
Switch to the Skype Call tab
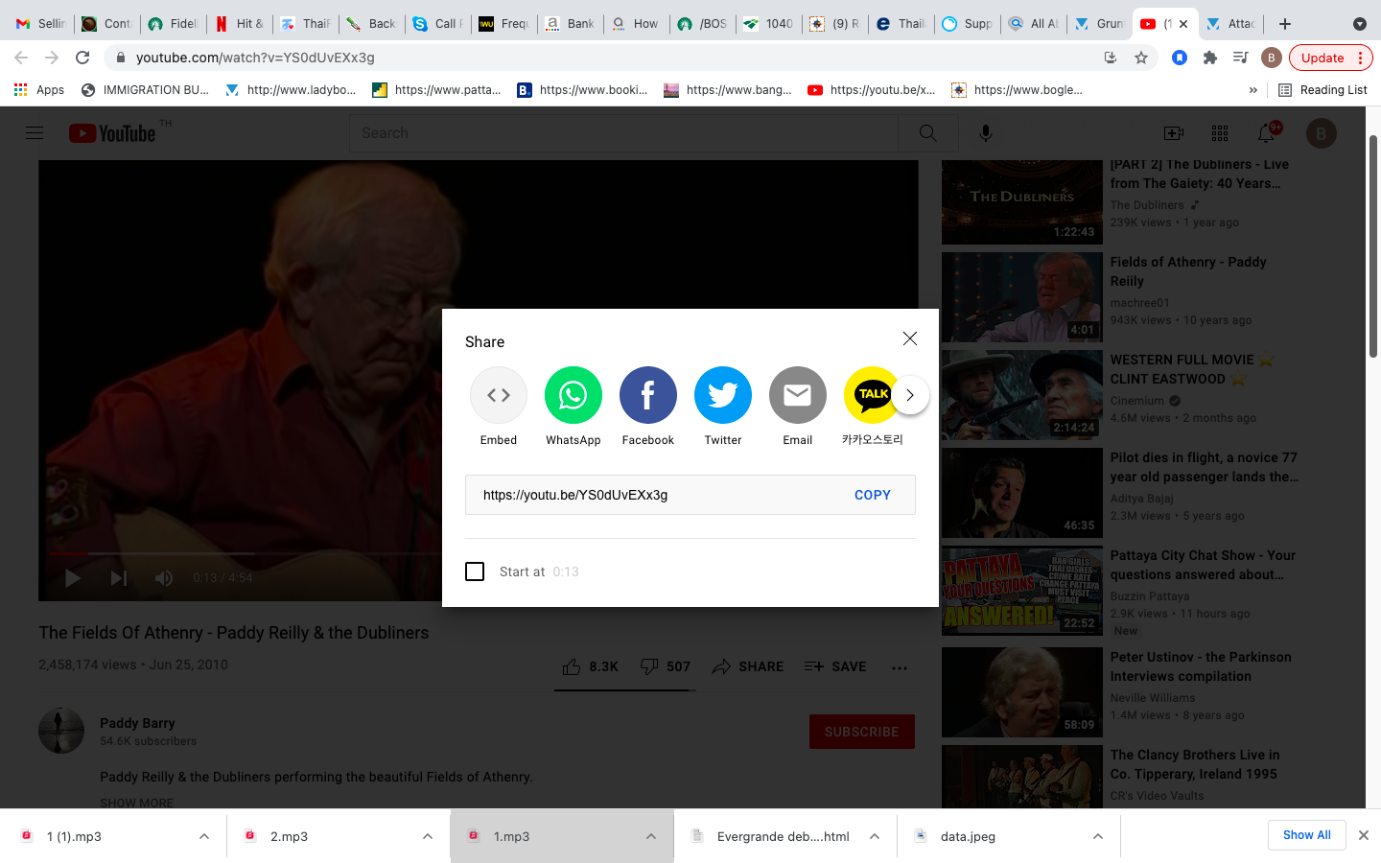[438, 24]
